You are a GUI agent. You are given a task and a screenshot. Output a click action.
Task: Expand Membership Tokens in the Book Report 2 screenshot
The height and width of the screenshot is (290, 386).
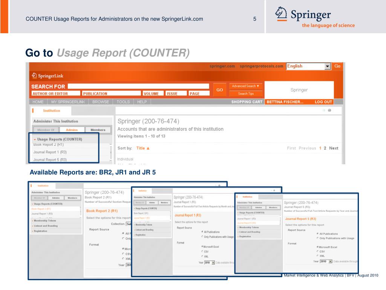(45, 221)
